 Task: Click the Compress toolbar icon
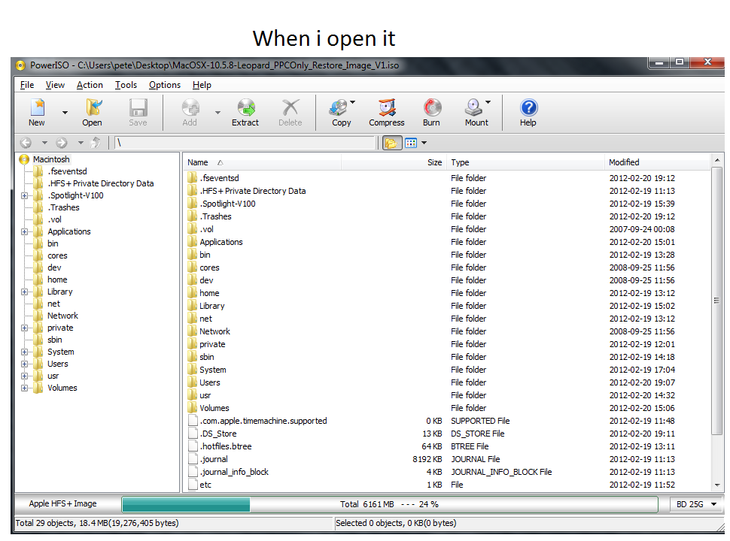coord(387,108)
